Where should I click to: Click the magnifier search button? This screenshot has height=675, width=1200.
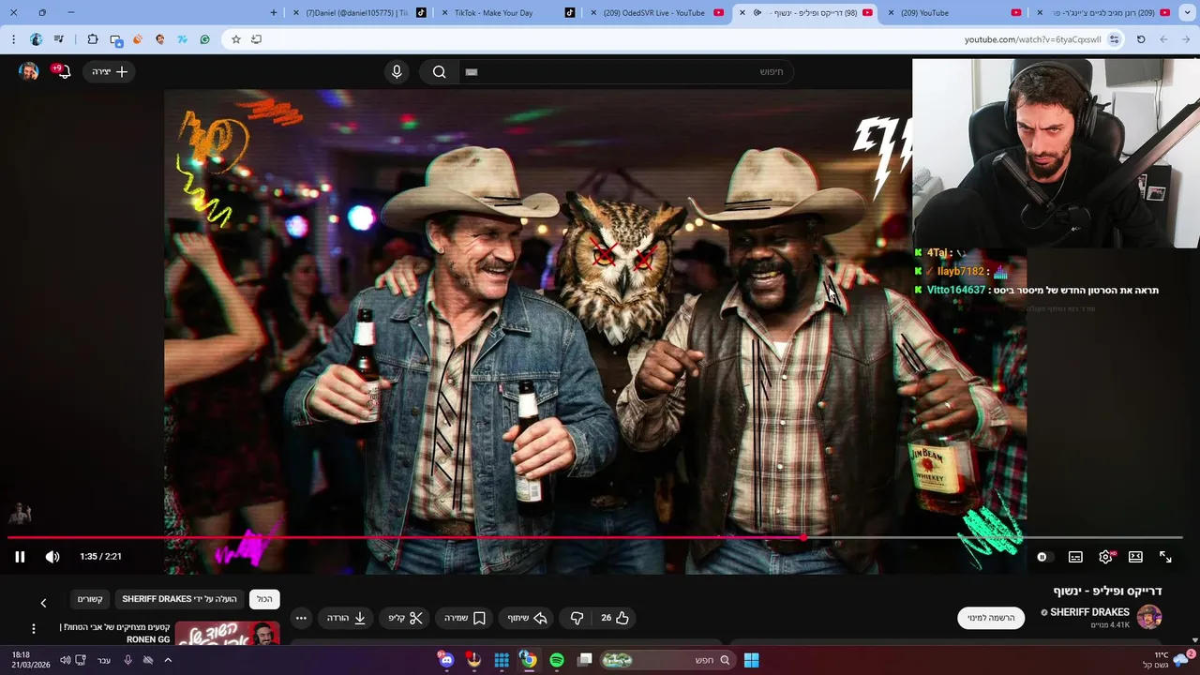[x=439, y=72]
